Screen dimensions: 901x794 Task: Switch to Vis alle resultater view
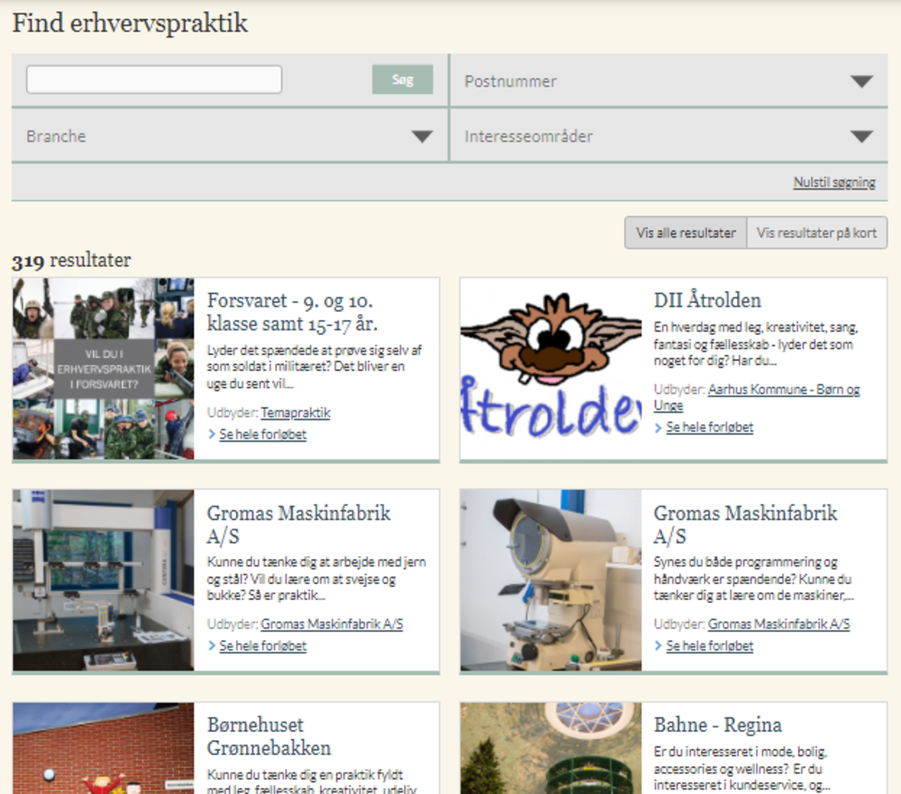(x=686, y=233)
